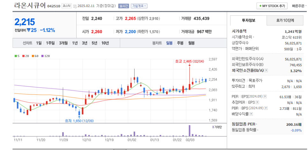
Task: Select the 월봉 monthly candle chart
Action: click(x=191, y=43)
